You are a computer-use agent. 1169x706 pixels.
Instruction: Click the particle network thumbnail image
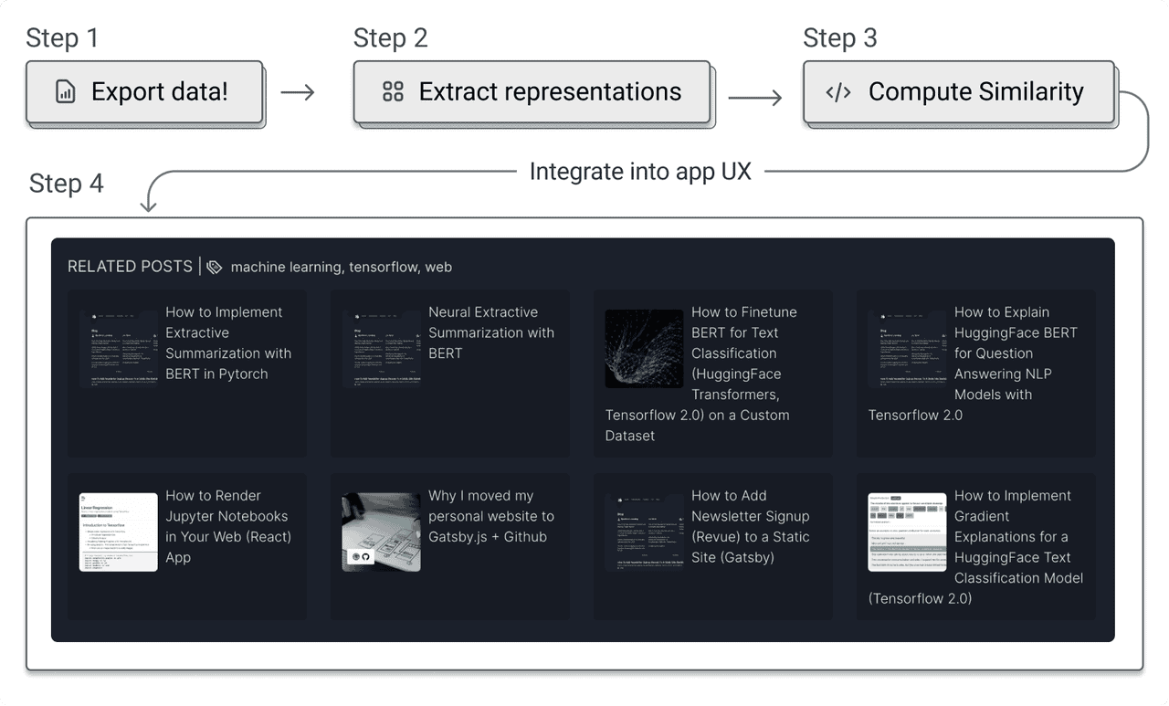point(644,348)
